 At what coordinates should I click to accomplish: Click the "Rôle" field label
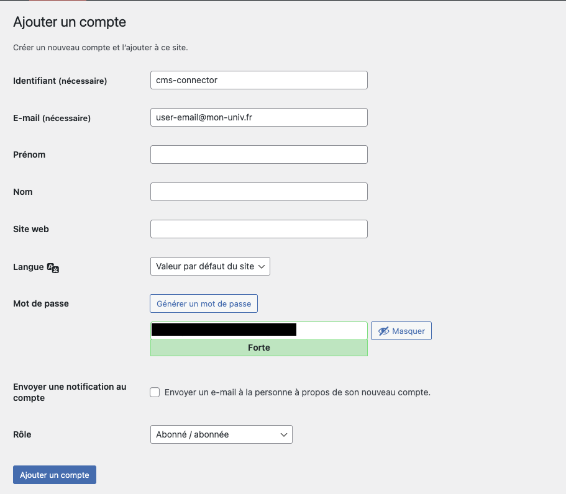point(22,434)
